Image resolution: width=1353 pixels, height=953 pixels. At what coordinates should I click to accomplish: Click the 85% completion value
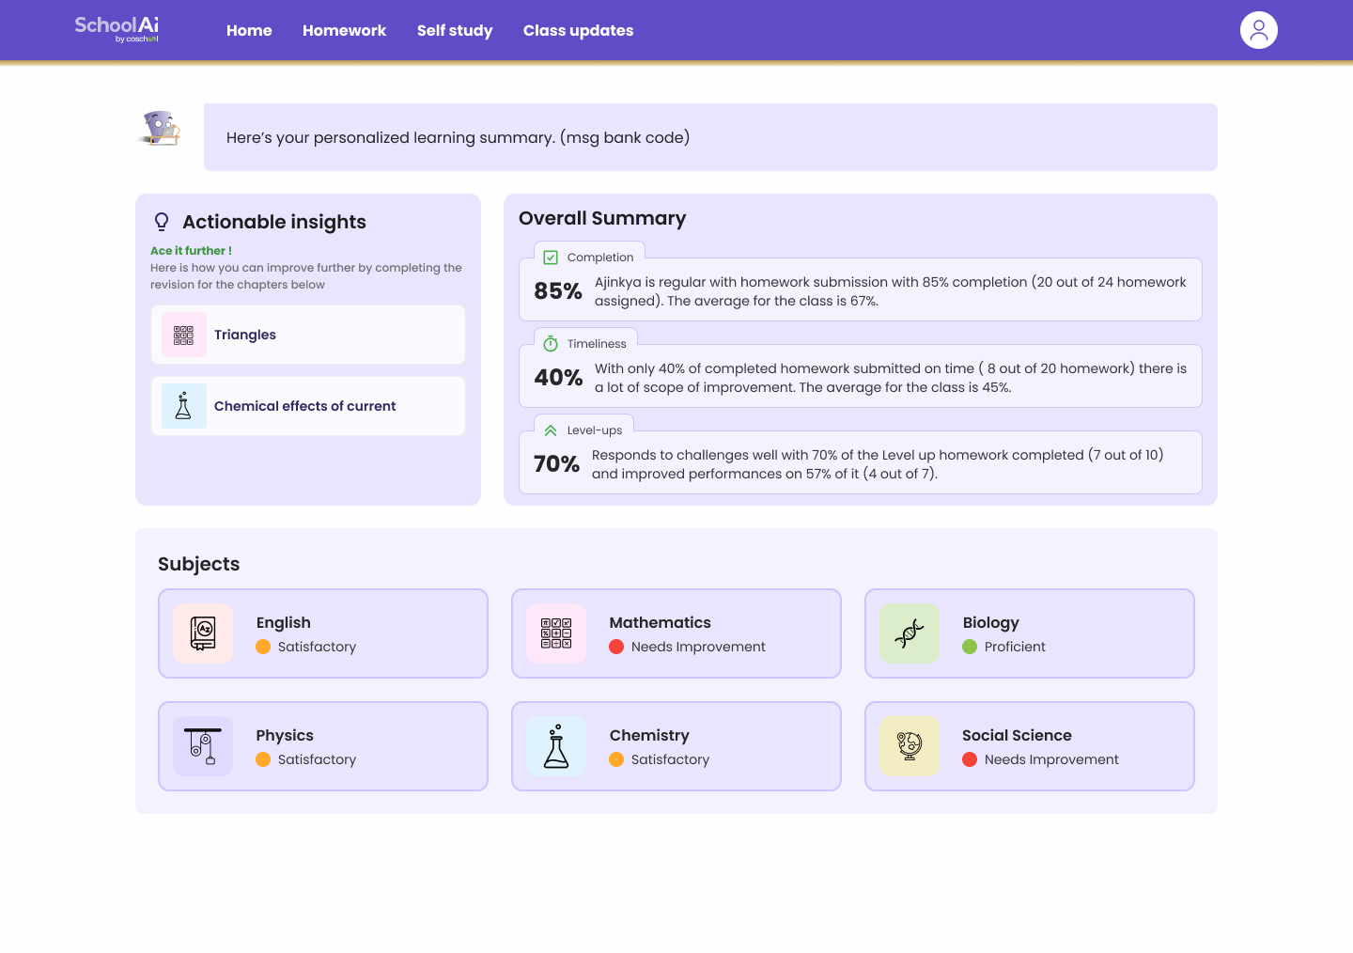pos(558,291)
